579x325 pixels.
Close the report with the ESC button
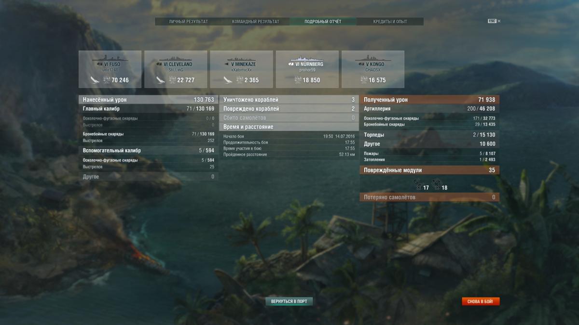(x=494, y=21)
